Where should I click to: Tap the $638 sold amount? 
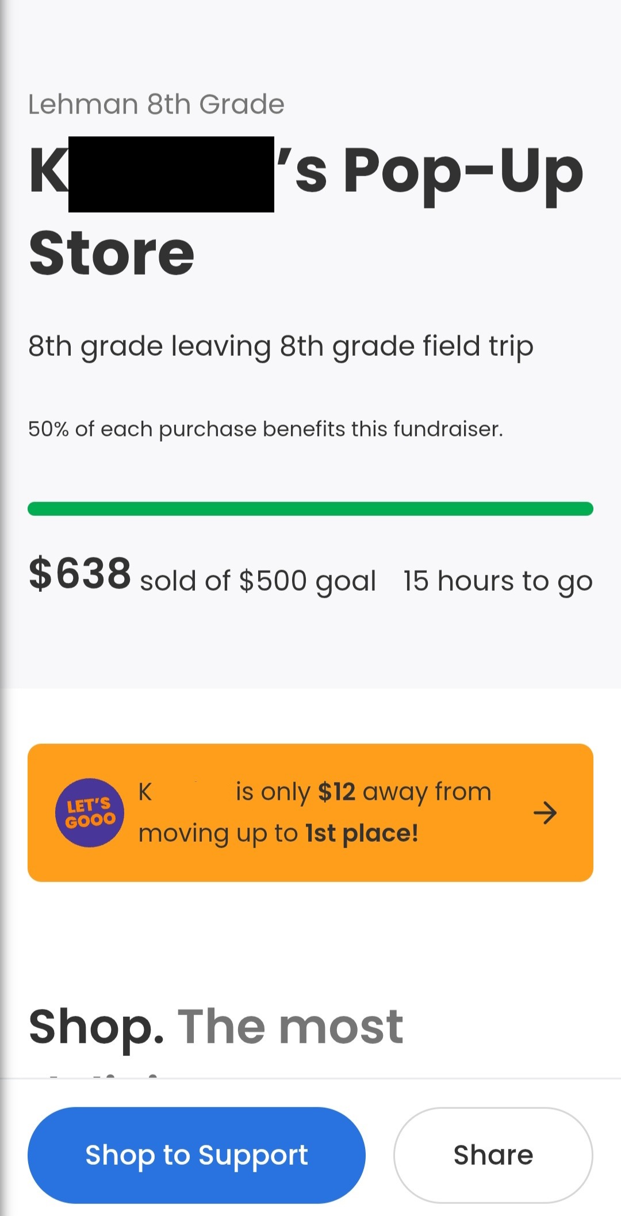point(80,573)
